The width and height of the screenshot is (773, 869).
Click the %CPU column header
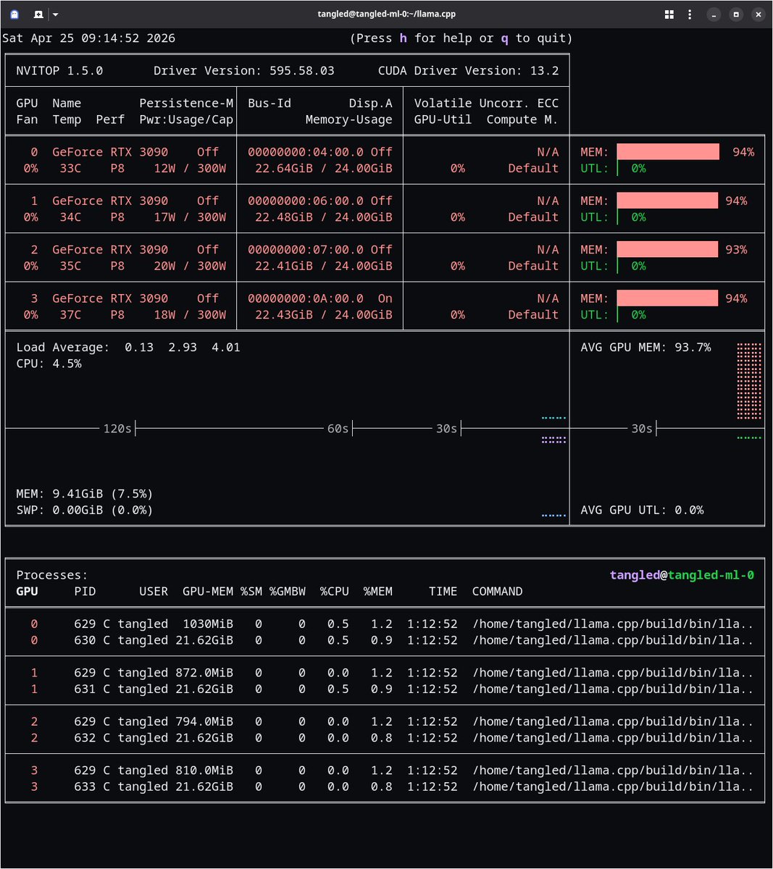(x=335, y=592)
